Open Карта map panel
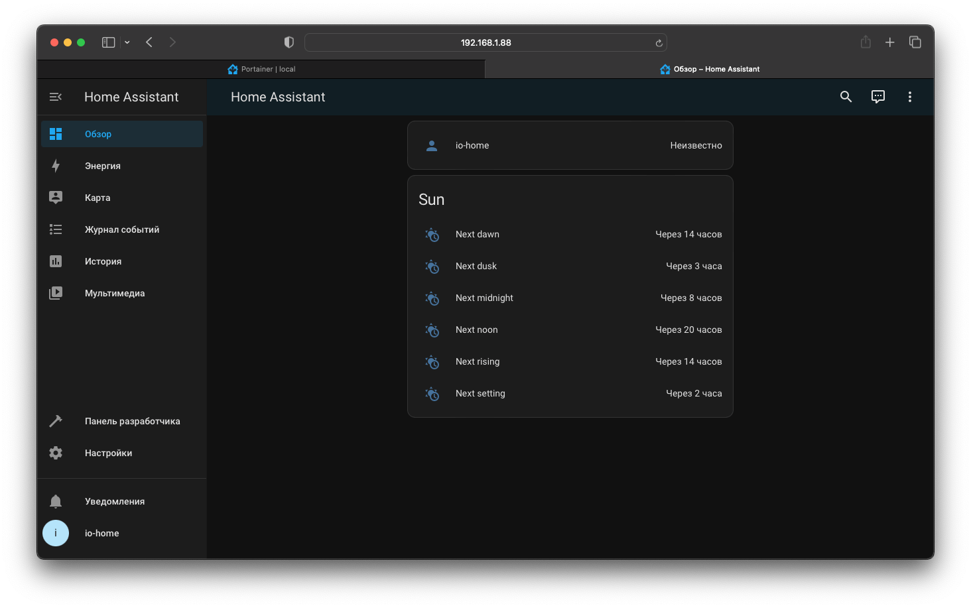Viewport: 971px width, 608px height. click(97, 198)
